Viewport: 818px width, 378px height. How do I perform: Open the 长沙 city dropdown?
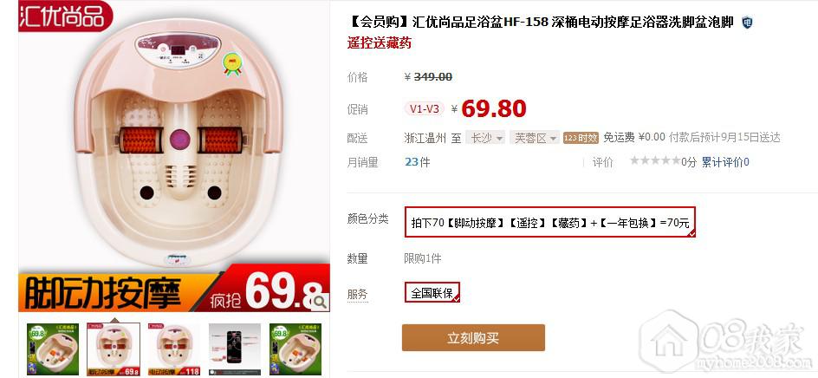click(x=485, y=138)
